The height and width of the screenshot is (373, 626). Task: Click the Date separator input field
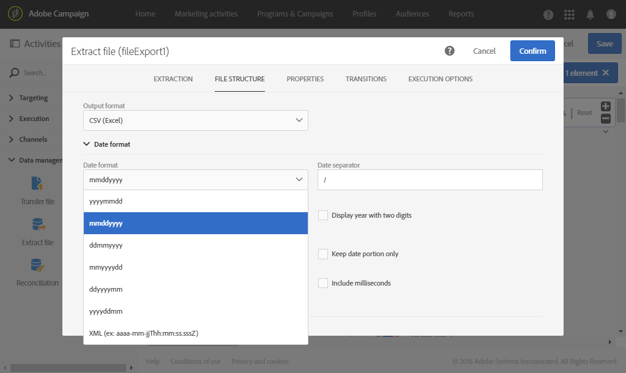430,180
